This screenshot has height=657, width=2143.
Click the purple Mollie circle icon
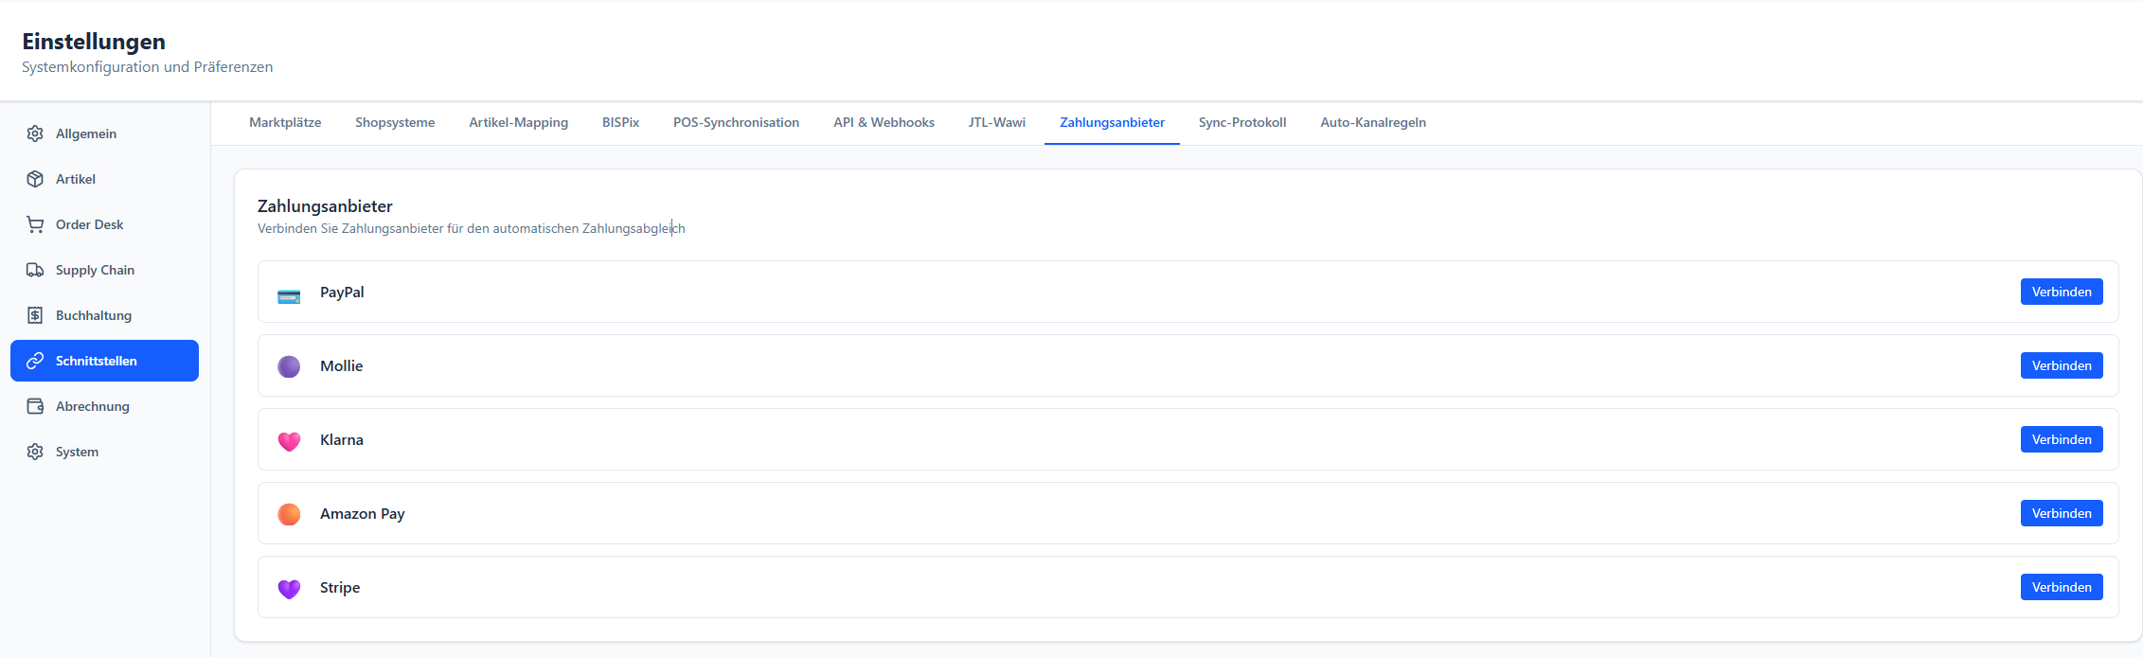289,366
